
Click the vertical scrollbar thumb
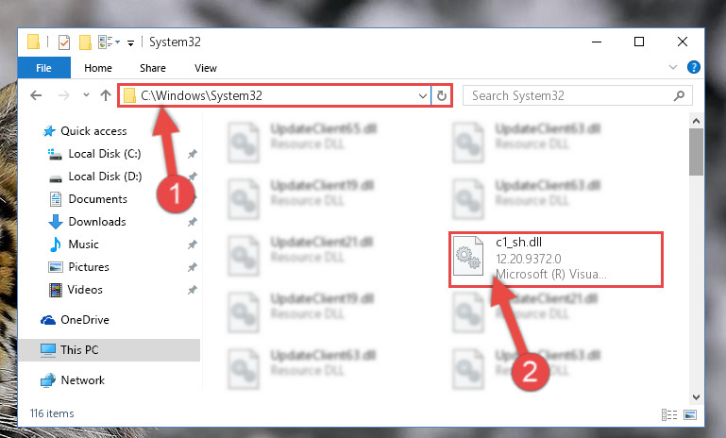pyautogui.click(x=696, y=152)
